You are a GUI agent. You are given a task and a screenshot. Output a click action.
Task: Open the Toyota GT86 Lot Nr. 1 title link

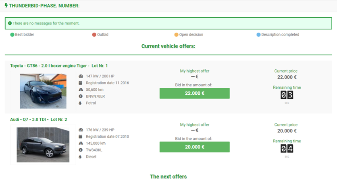pyautogui.click(x=59, y=66)
